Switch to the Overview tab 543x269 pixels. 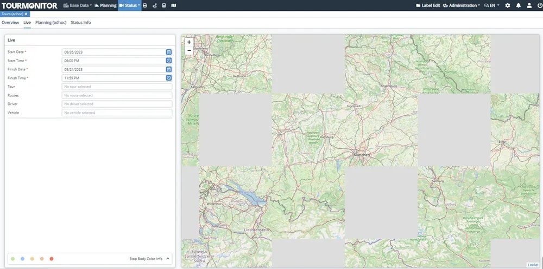click(x=10, y=23)
